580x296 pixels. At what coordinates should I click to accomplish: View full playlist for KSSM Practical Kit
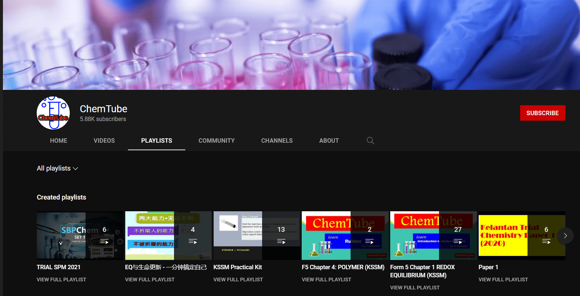click(238, 279)
